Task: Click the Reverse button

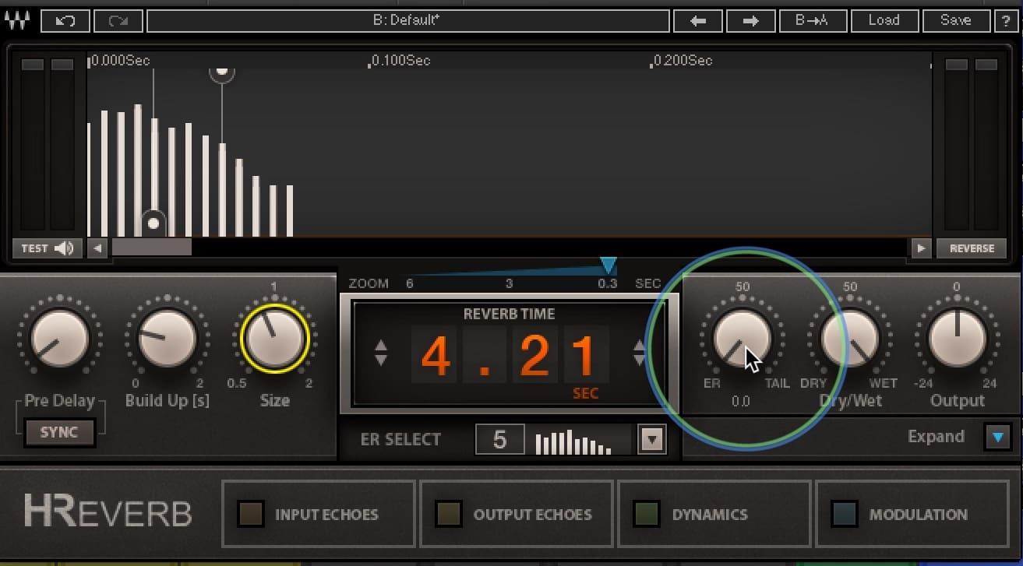Action: [x=971, y=248]
